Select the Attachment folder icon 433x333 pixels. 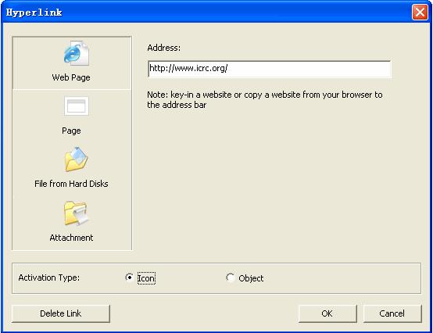click(x=77, y=213)
